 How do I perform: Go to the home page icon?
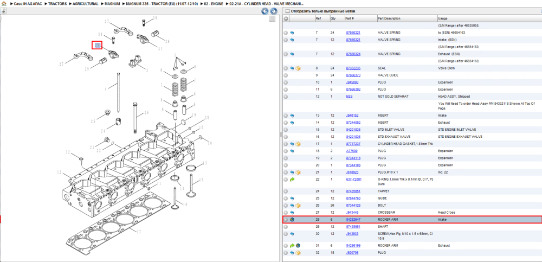point(3,3)
